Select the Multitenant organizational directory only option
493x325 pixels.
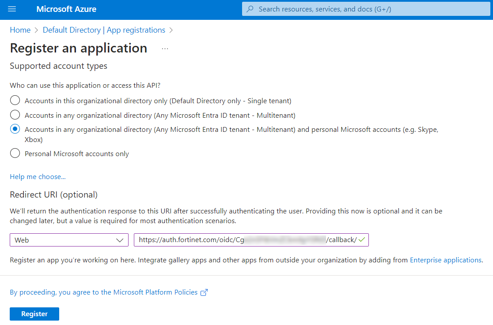15,115
